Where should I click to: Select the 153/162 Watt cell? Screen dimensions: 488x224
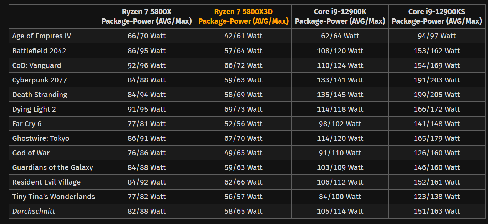(437, 51)
